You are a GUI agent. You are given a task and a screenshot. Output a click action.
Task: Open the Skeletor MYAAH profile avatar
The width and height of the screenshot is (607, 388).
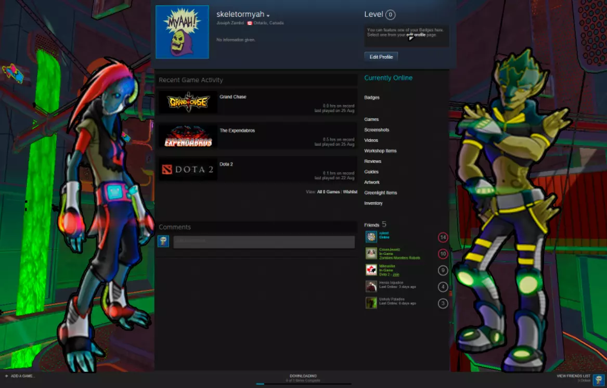[x=183, y=32]
